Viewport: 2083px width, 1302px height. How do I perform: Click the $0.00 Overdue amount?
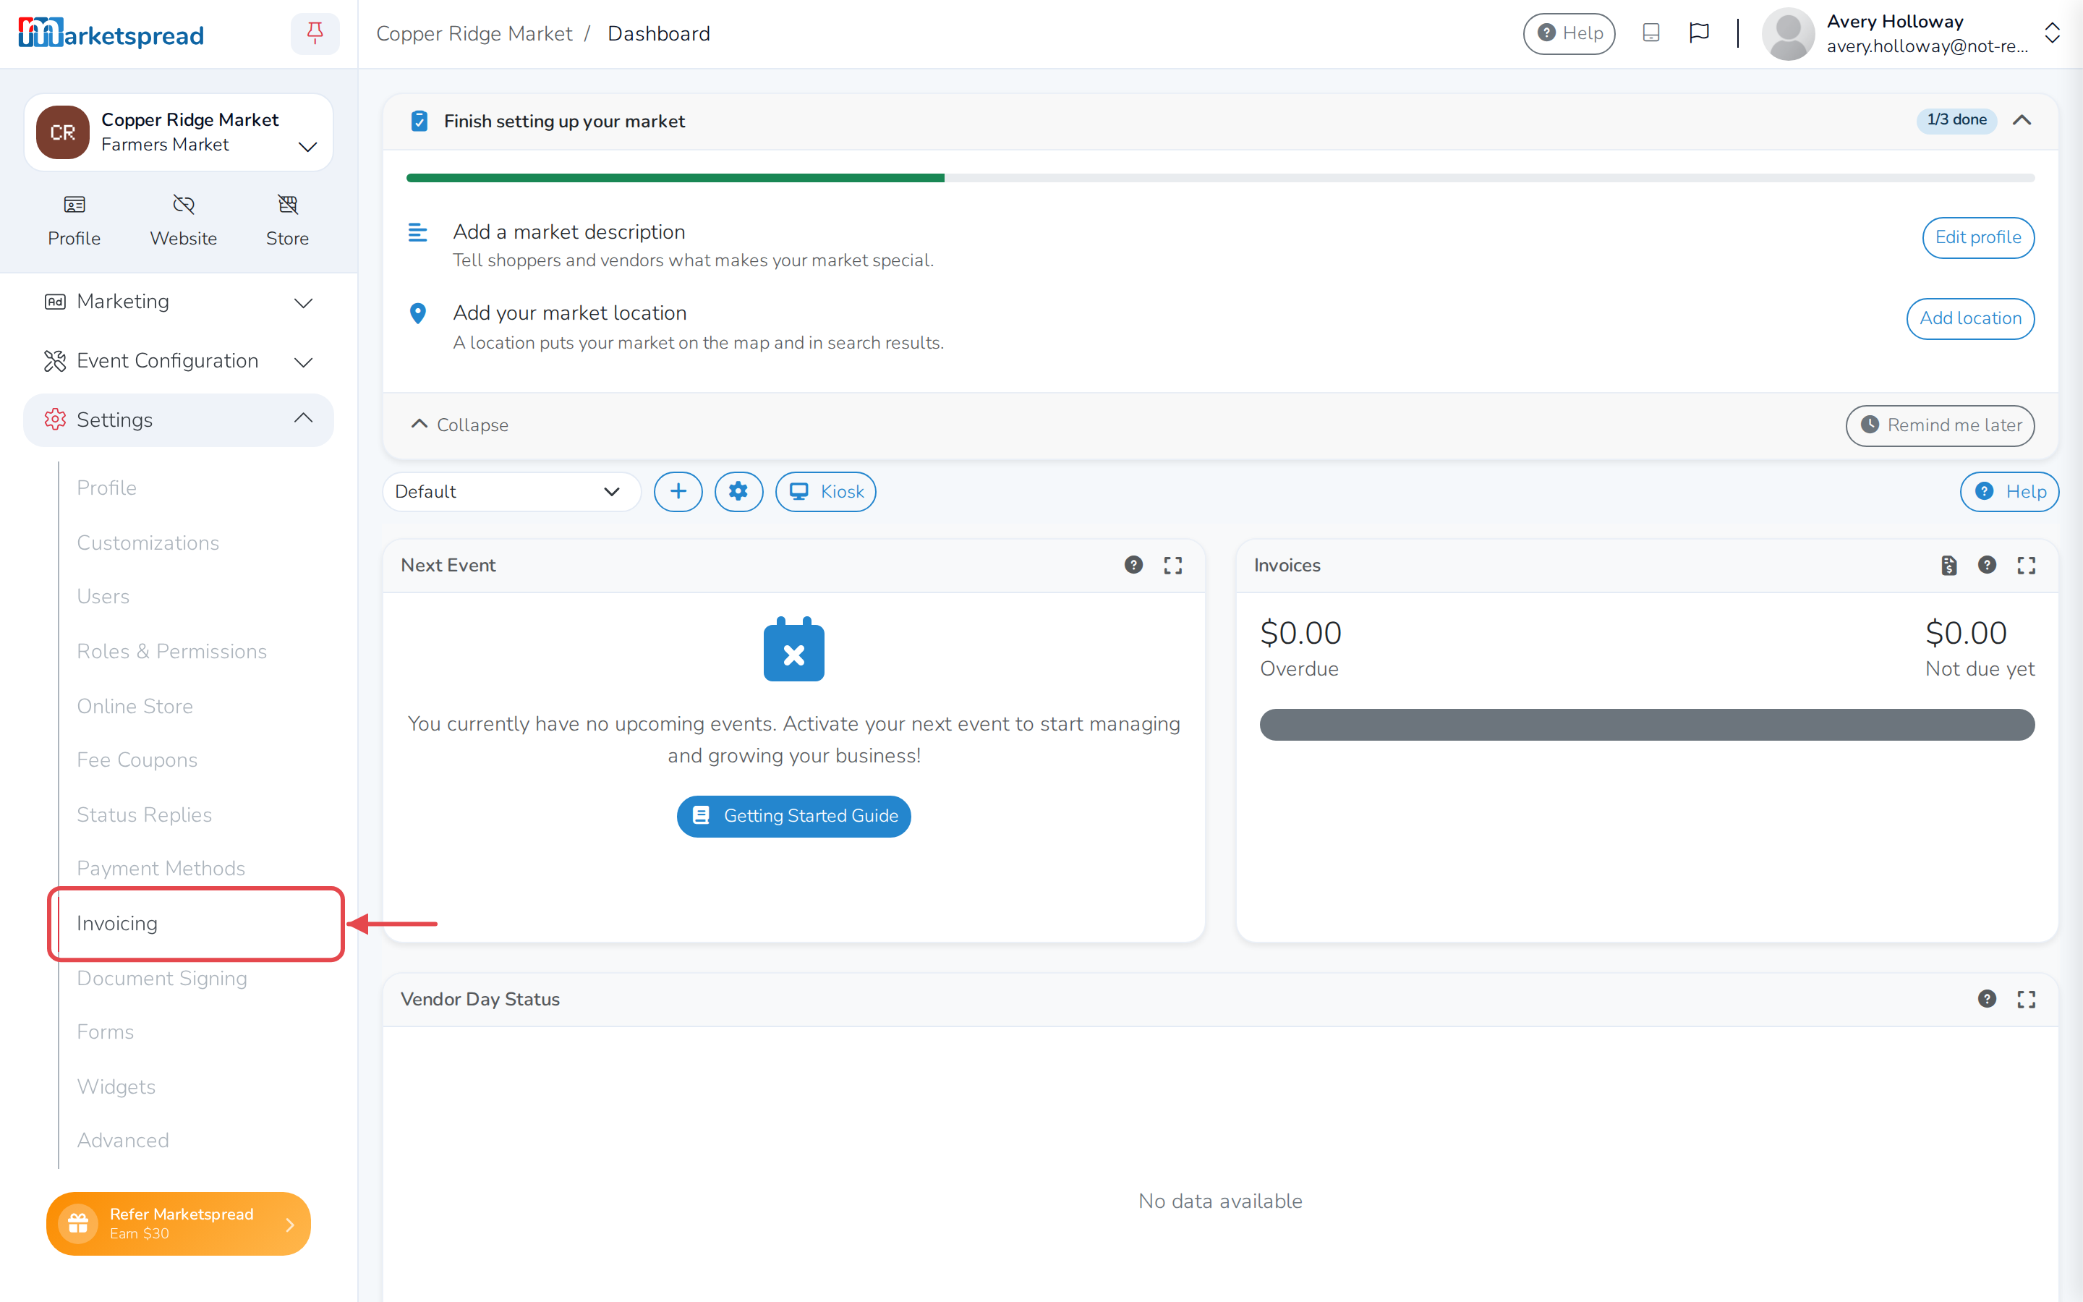(x=1300, y=634)
